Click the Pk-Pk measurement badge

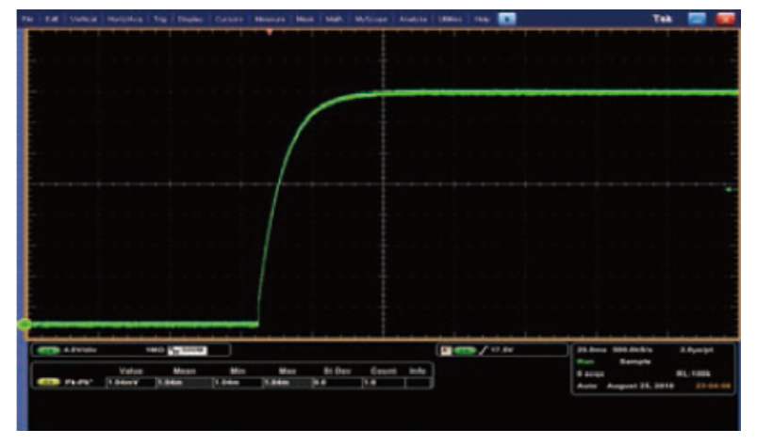[48, 382]
